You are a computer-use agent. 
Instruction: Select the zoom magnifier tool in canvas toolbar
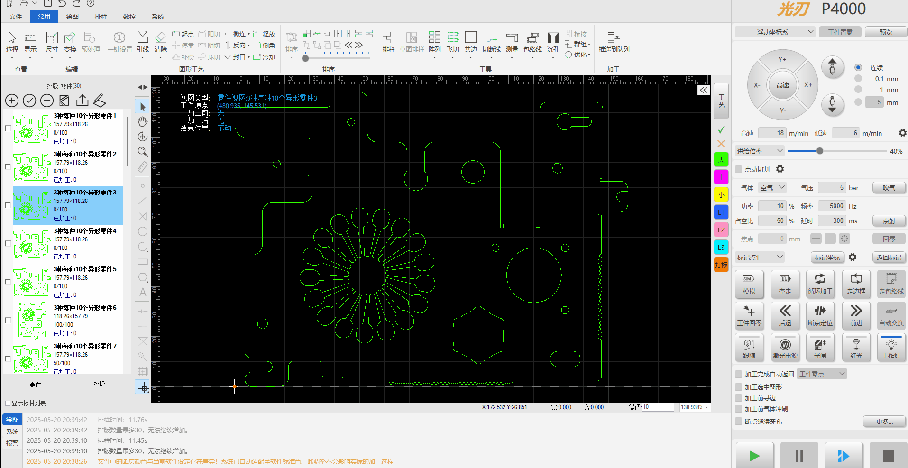tap(143, 152)
